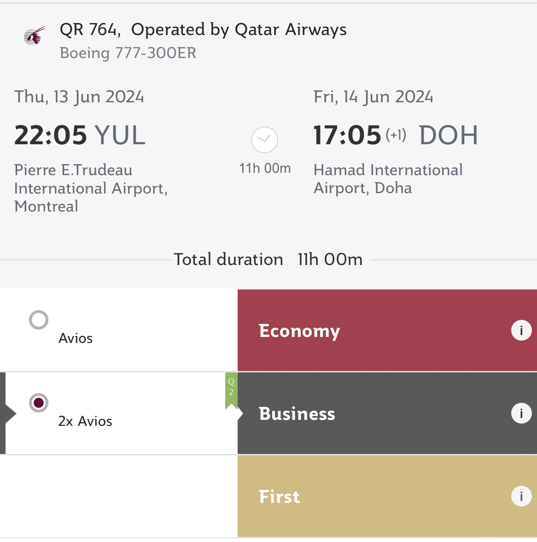
Task: Click the Qatar Airways oryx logo
Action: [35, 36]
